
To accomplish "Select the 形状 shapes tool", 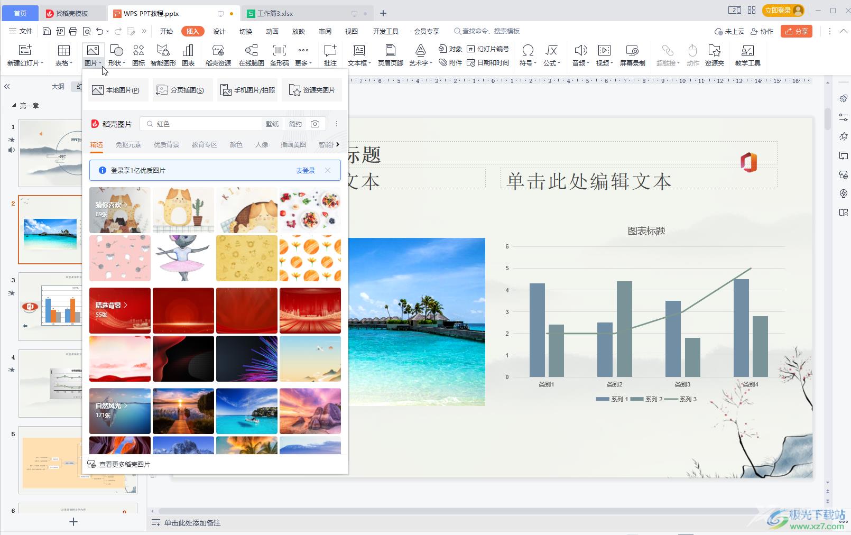I will (x=116, y=55).
